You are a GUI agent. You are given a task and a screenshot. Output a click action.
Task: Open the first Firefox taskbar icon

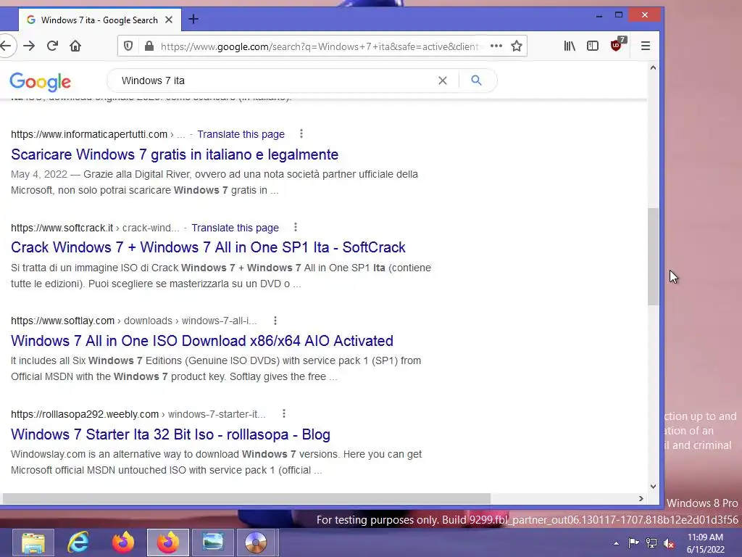pos(123,542)
